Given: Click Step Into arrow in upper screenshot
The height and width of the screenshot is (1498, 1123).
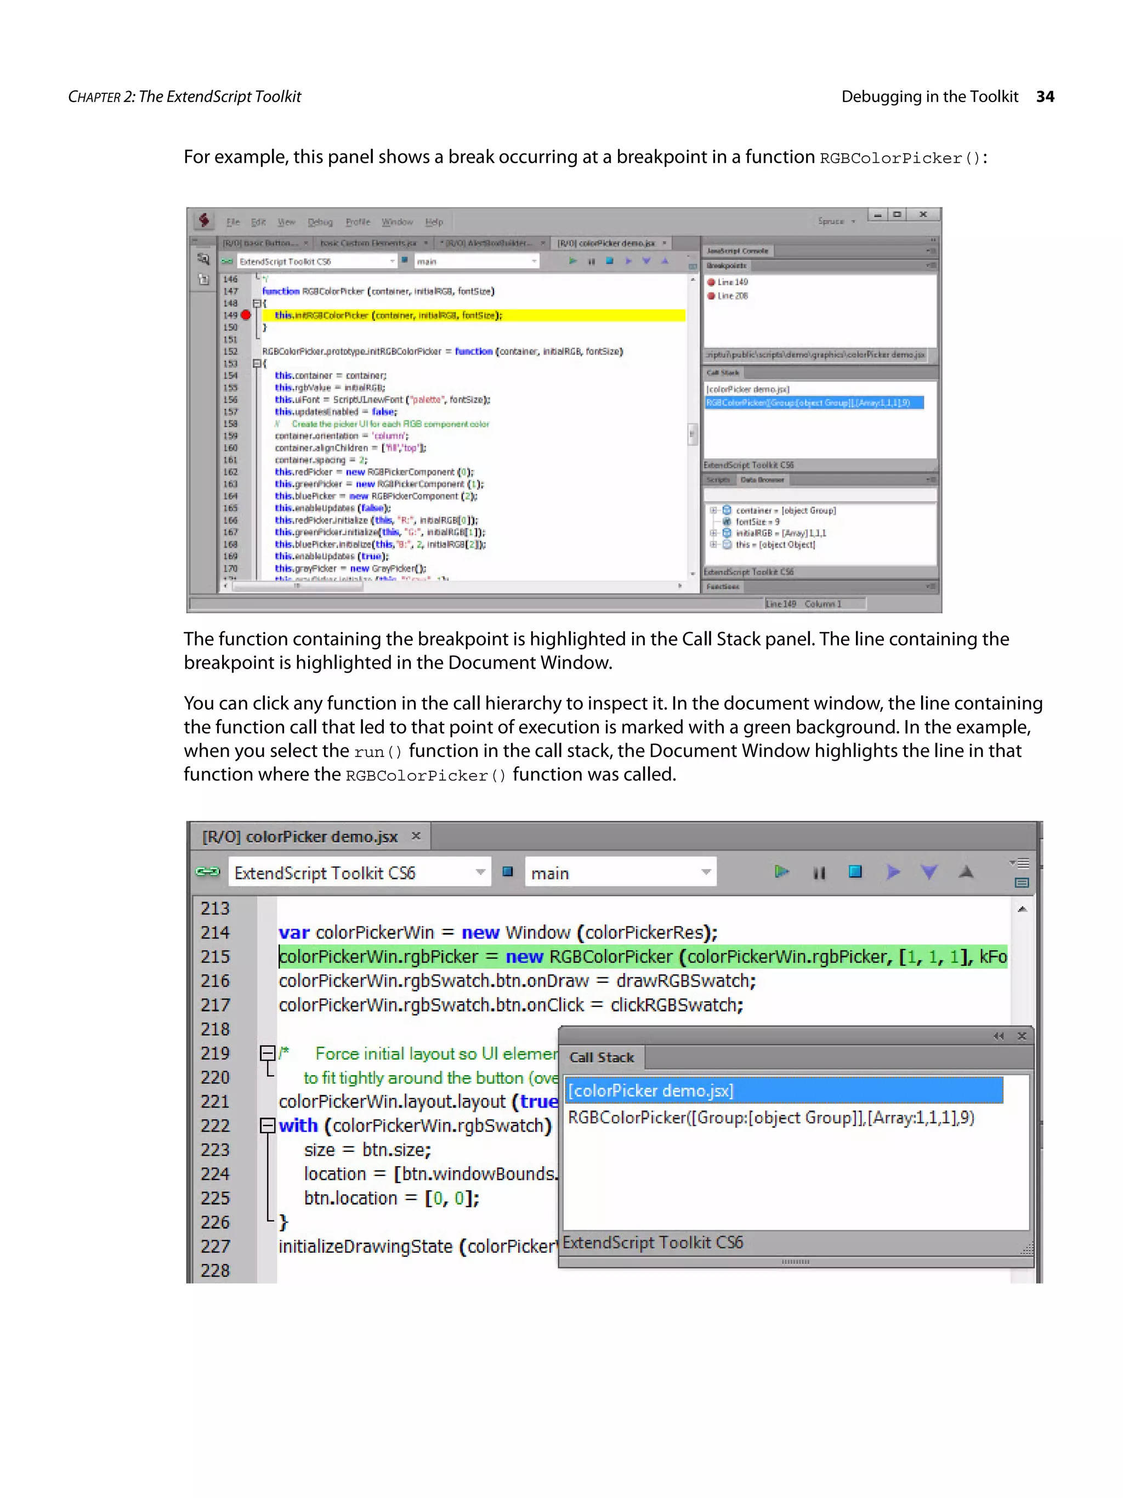Looking at the screenshot, I should (646, 261).
